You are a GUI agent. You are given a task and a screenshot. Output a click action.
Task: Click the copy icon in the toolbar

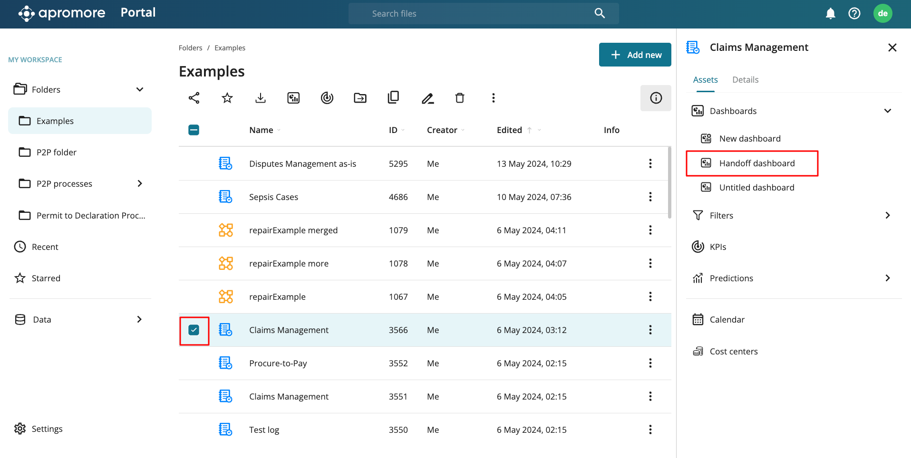coord(393,97)
